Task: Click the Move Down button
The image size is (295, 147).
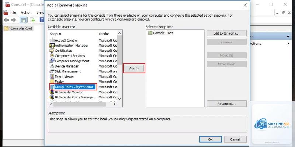Action: click(x=226, y=64)
